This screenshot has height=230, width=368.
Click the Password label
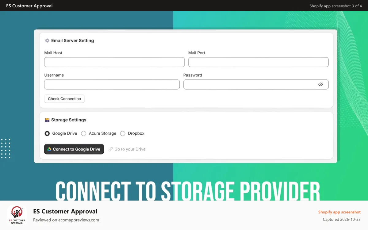pos(193,75)
